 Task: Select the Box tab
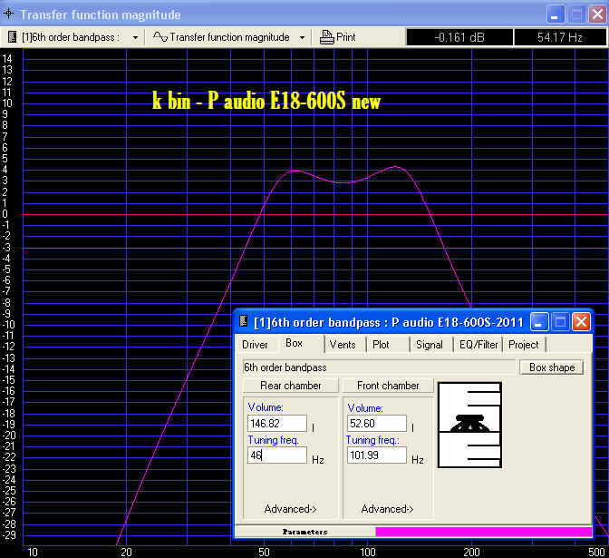[x=294, y=343]
